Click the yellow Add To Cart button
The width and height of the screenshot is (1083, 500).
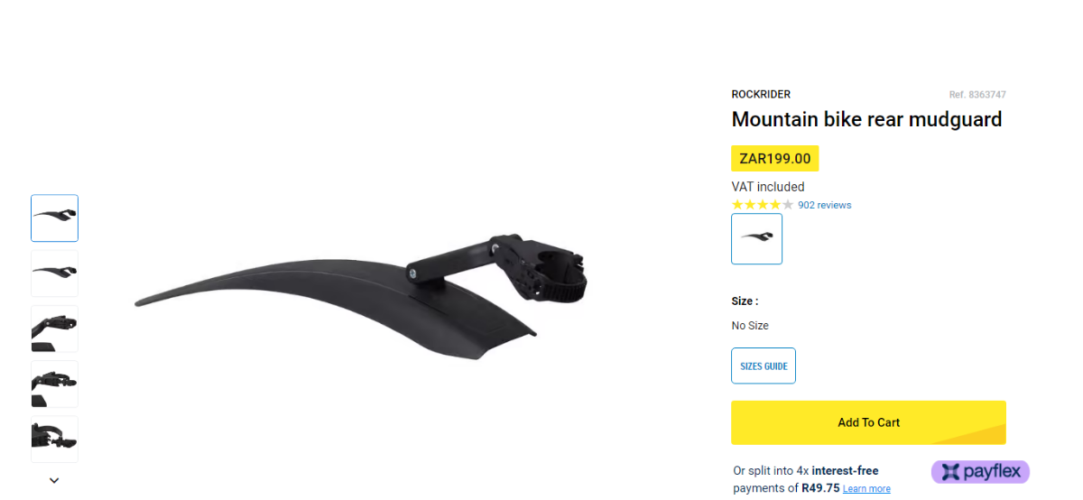coord(868,422)
